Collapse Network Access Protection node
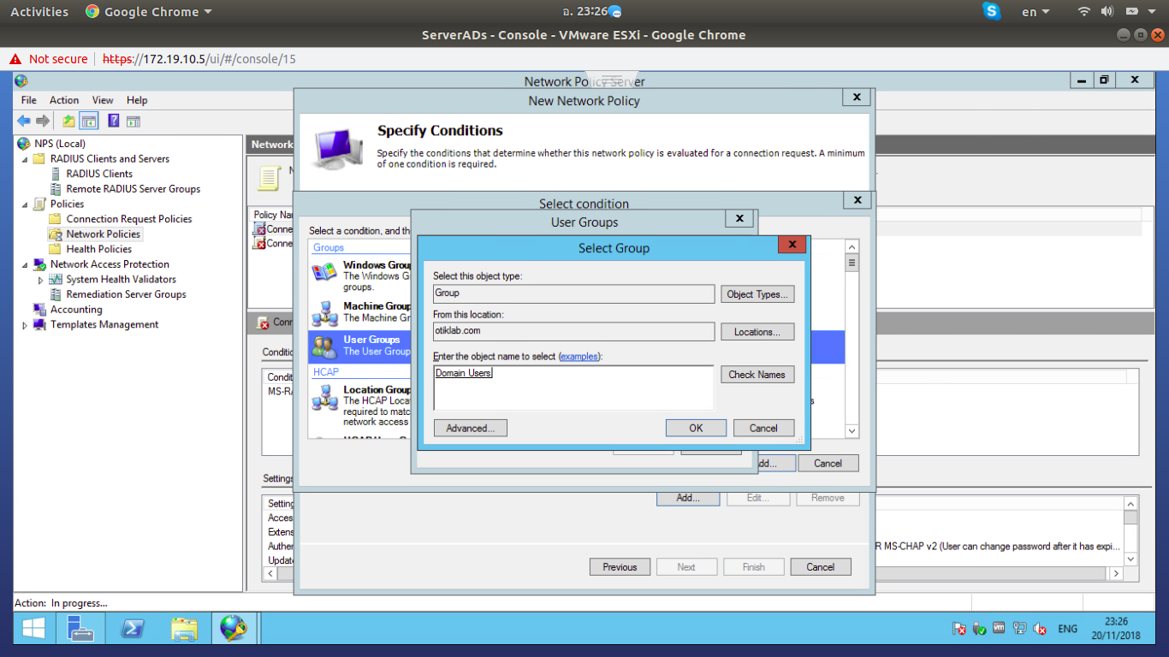The width and height of the screenshot is (1169, 657). point(25,265)
